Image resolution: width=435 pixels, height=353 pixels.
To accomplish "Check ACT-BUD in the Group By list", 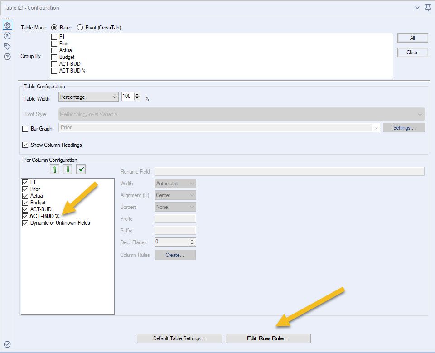I will pyautogui.click(x=54, y=64).
